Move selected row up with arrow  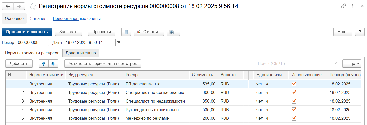point(44,64)
